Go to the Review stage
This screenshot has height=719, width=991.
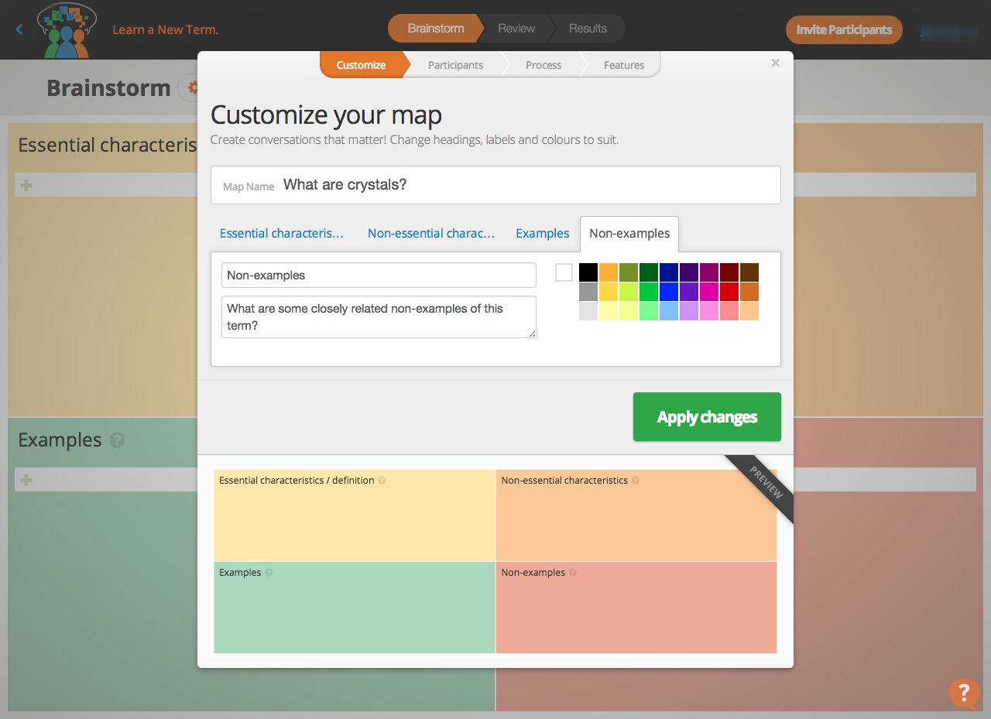pos(516,29)
